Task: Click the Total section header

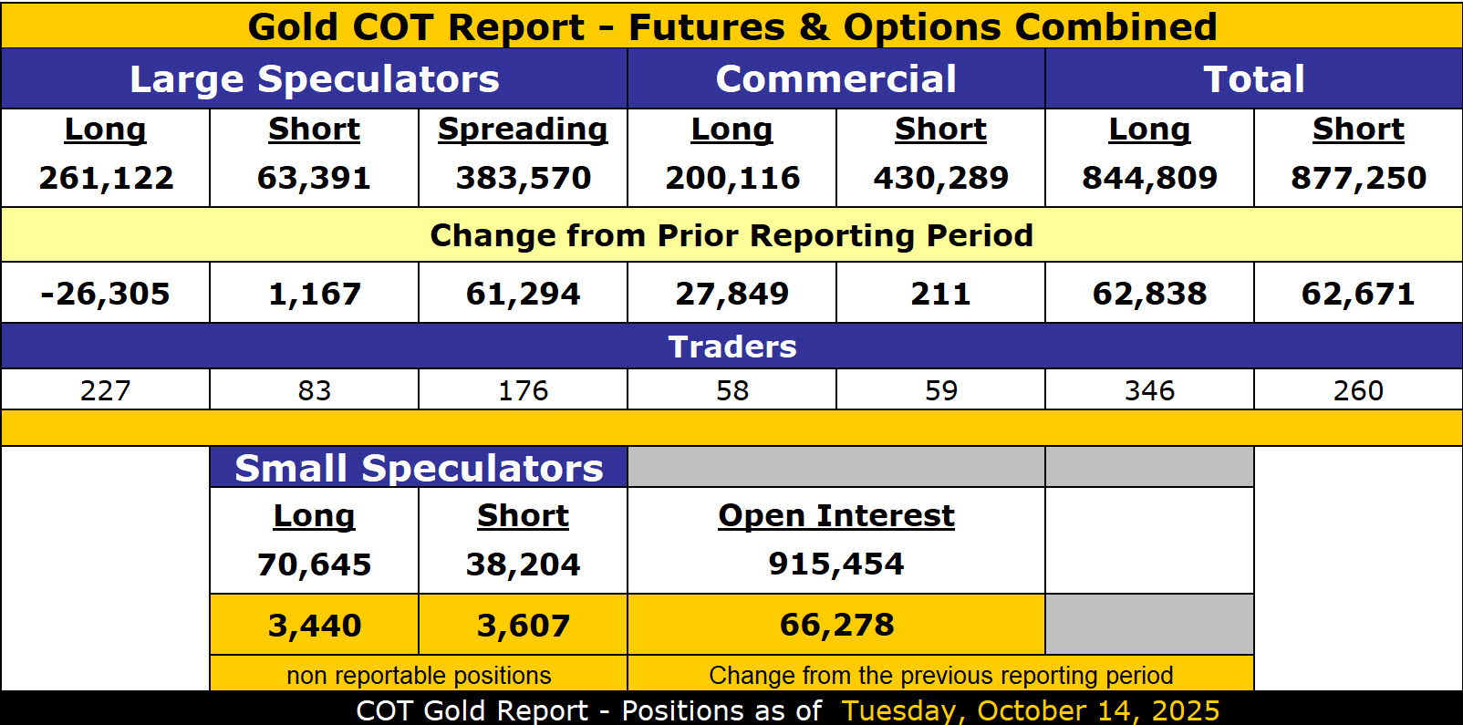Action: pyautogui.click(x=1253, y=79)
